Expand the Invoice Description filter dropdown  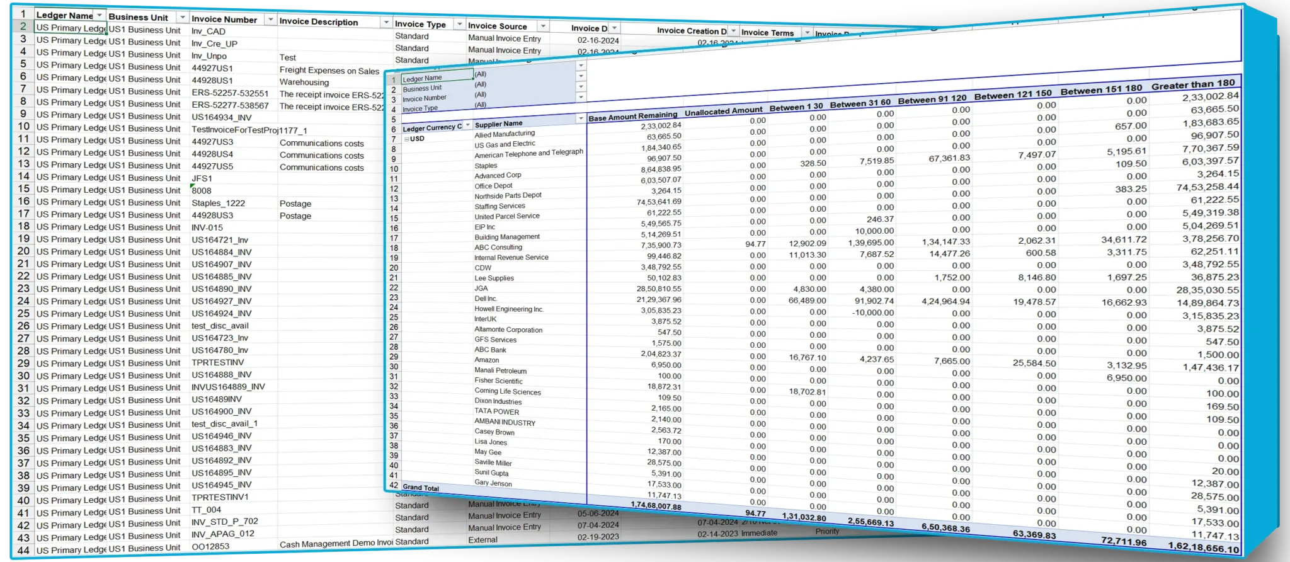click(x=385, y=23)
